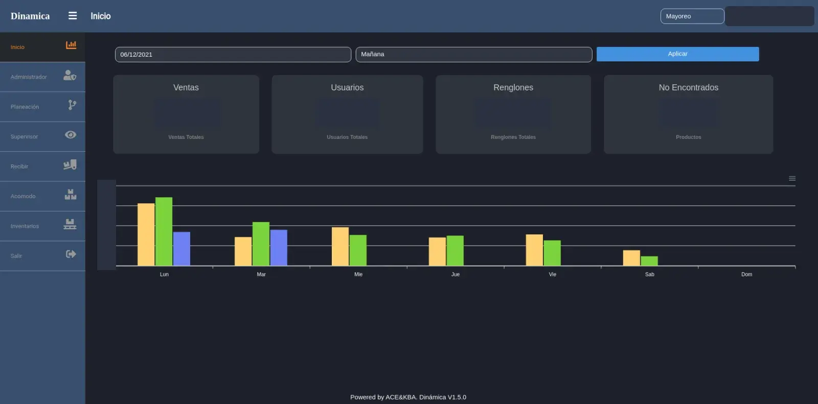Select Supervisor in the sidebar
This screenshot has width=818, height=404.
[x=42, y=137]
